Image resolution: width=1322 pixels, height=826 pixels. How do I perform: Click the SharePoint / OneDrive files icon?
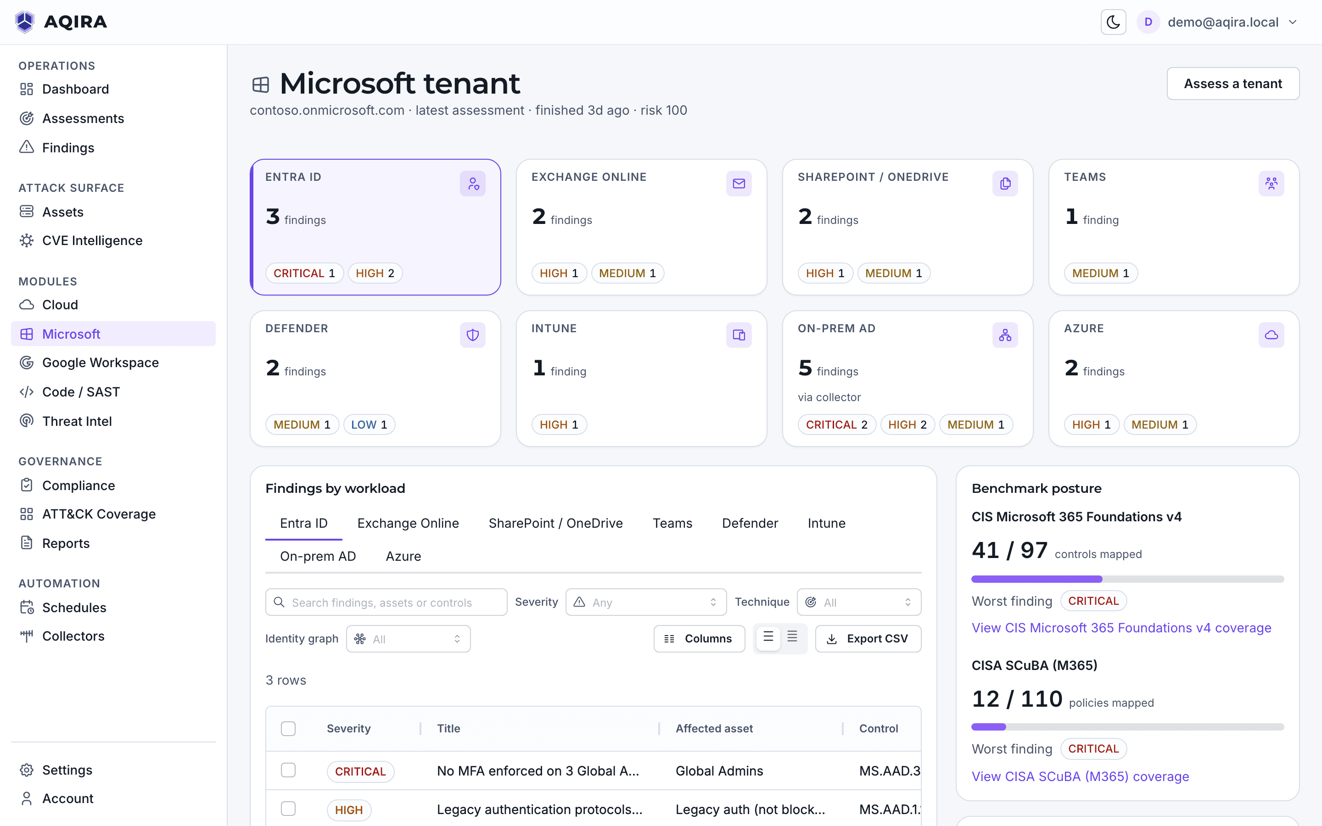tap(1005, 184)
